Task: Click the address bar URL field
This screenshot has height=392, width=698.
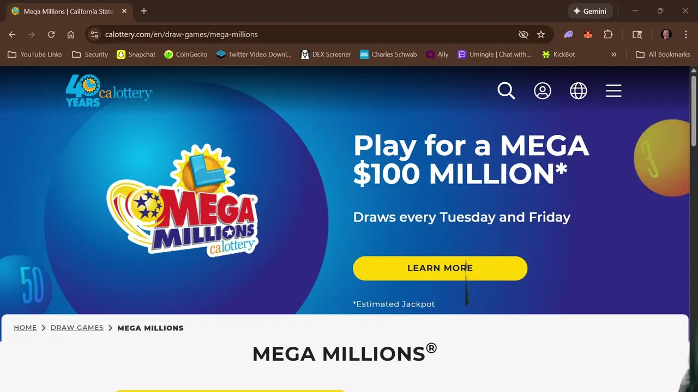Action: pos(305,34)
